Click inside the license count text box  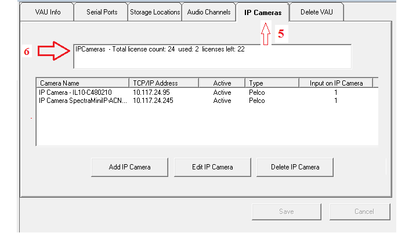[212, 58]
